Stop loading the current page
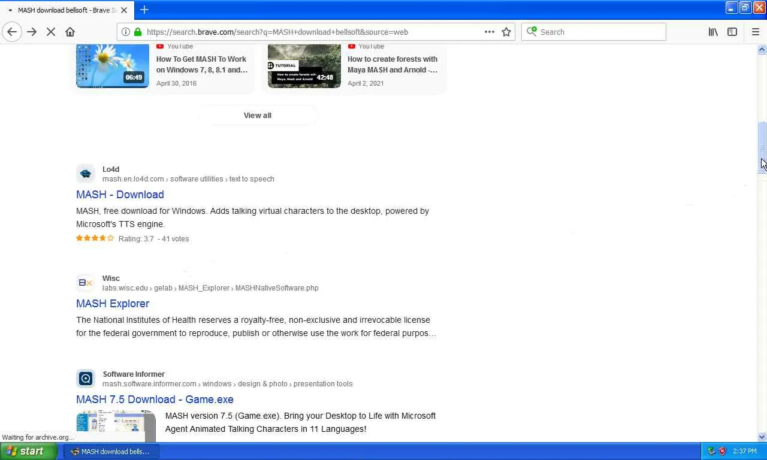This screenshot has height=460, width=767. tap(51, 32)
